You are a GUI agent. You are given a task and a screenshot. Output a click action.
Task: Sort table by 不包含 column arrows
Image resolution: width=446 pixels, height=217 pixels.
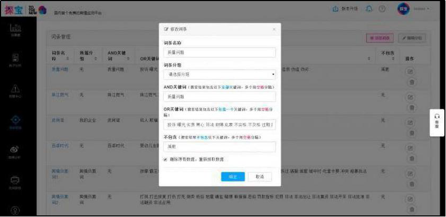coord(393,58)
